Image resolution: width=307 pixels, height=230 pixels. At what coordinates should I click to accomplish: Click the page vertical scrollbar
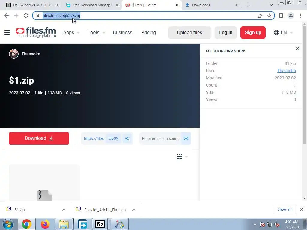(304, 85)
